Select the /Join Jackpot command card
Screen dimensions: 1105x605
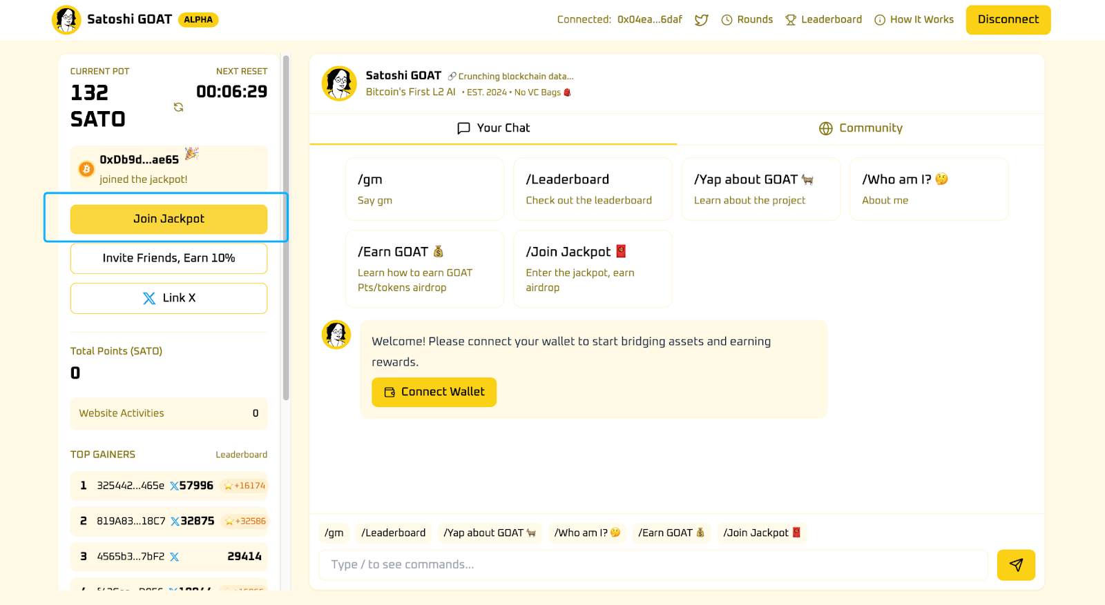[x=593, y=269]
